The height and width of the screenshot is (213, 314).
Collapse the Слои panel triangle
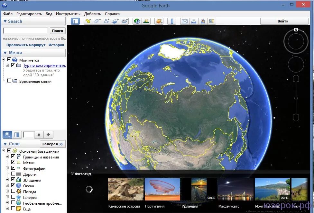point(5,144)
